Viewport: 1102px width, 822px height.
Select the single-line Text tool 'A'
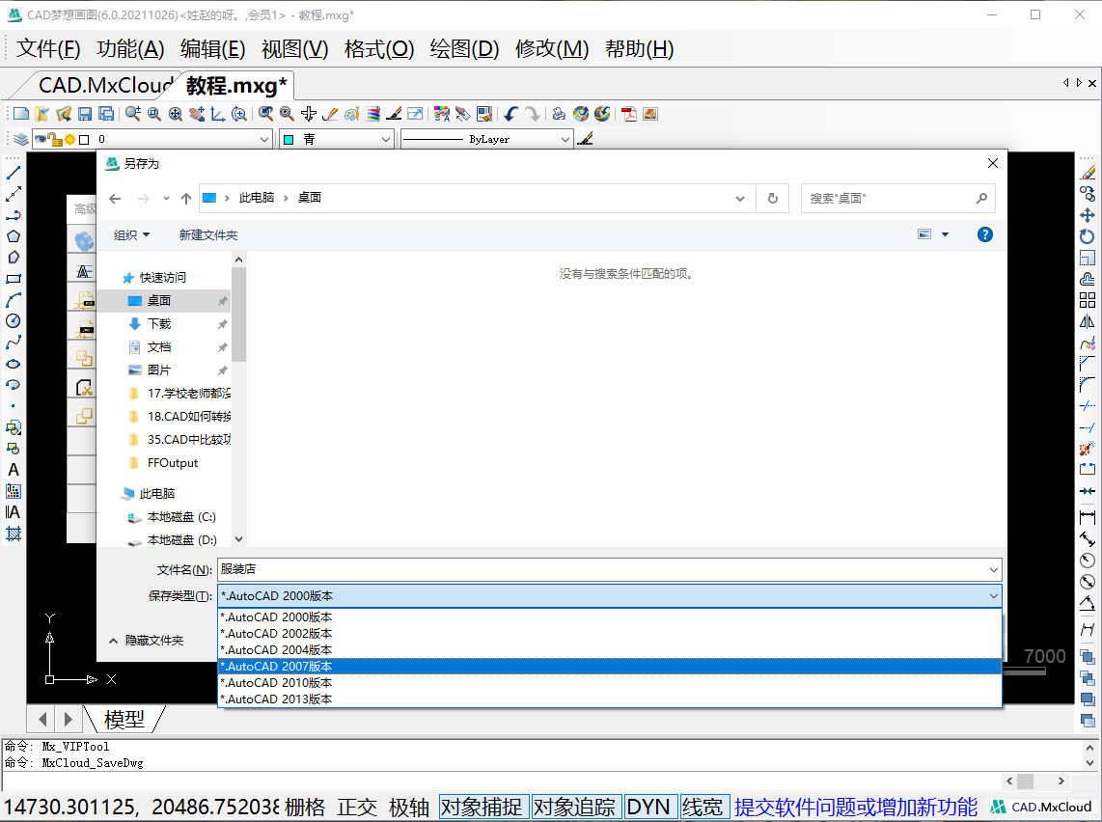tap(14, 470)
